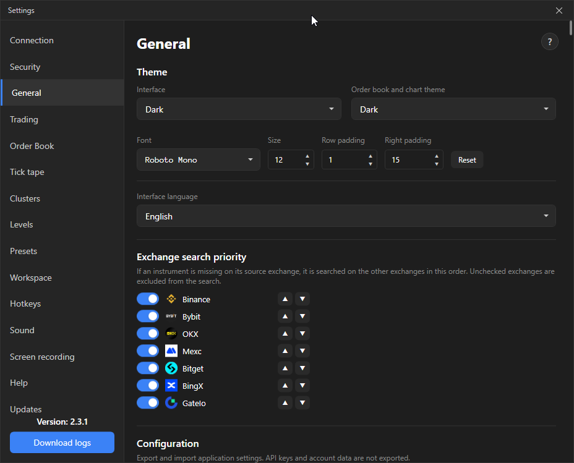574x463 pixels.
Task: Disable the Binance exchange toggle
Action: pyautogui.click(x=148, y=299)
